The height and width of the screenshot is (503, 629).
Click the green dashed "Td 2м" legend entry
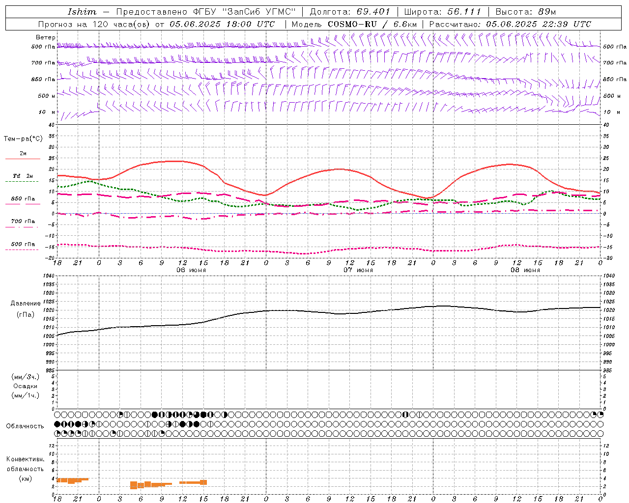[x=23, y=177]
